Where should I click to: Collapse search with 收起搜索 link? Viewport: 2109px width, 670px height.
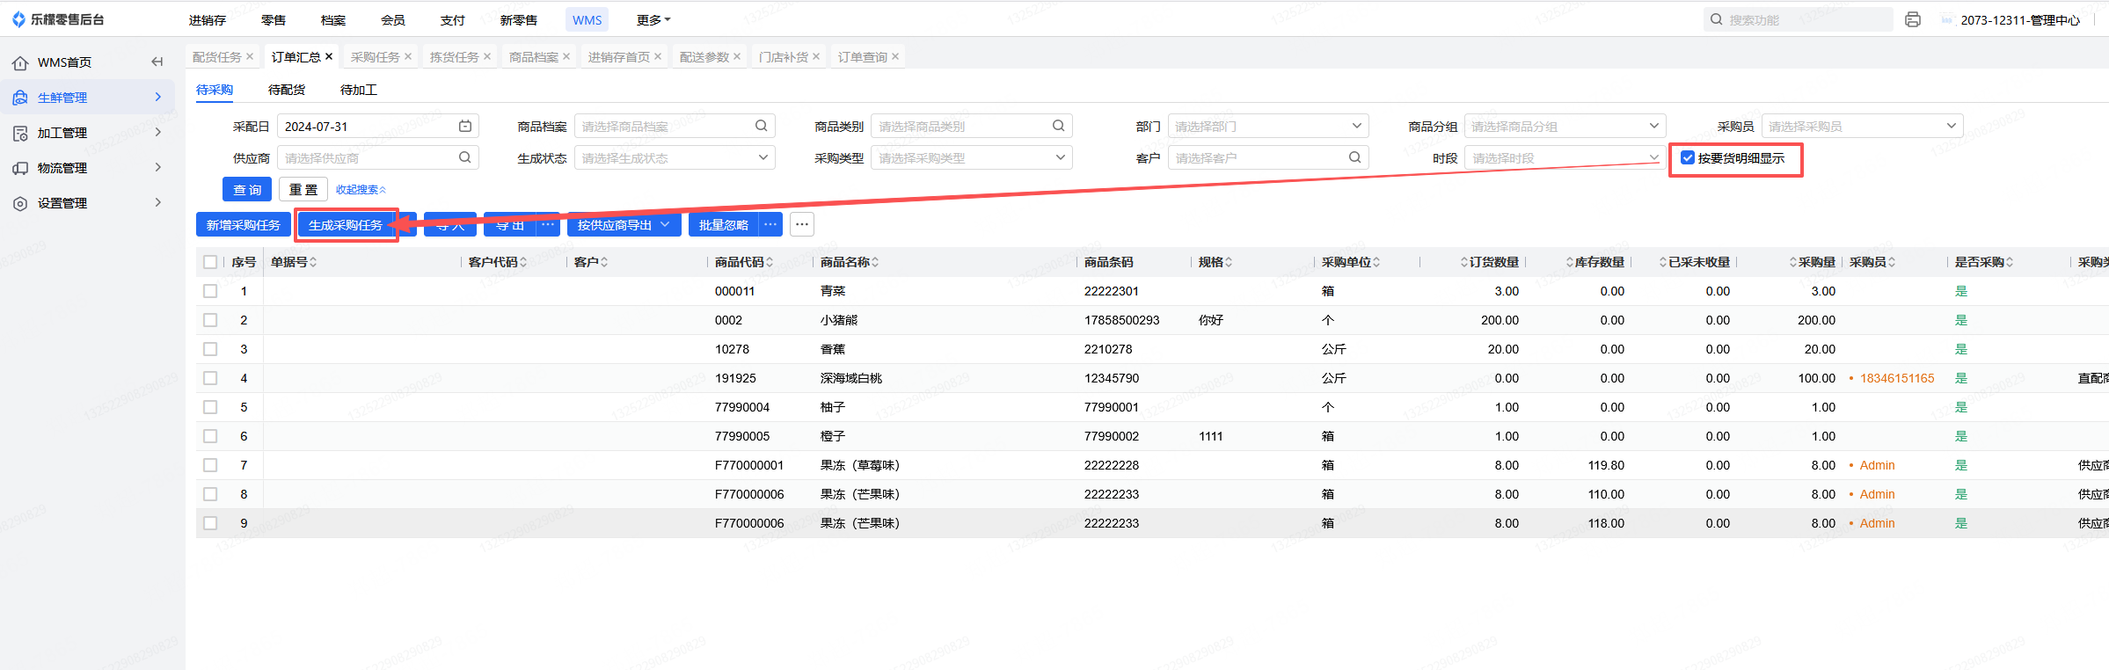pyautogui.click(x=361, y=189)
